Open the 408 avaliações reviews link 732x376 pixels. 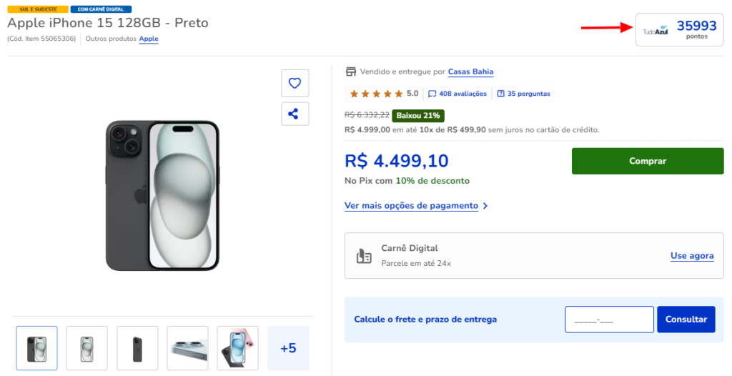click(x=463, y=94)
